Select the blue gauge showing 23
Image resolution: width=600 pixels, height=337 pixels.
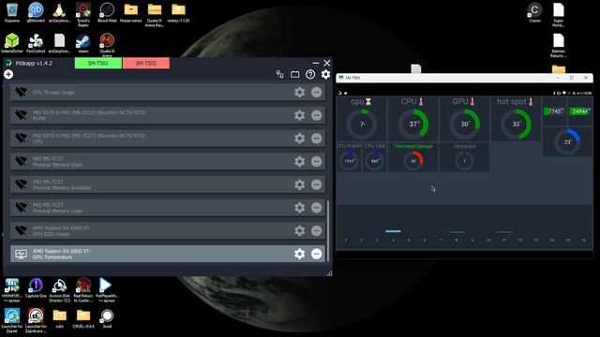click(x=568, y=141)
